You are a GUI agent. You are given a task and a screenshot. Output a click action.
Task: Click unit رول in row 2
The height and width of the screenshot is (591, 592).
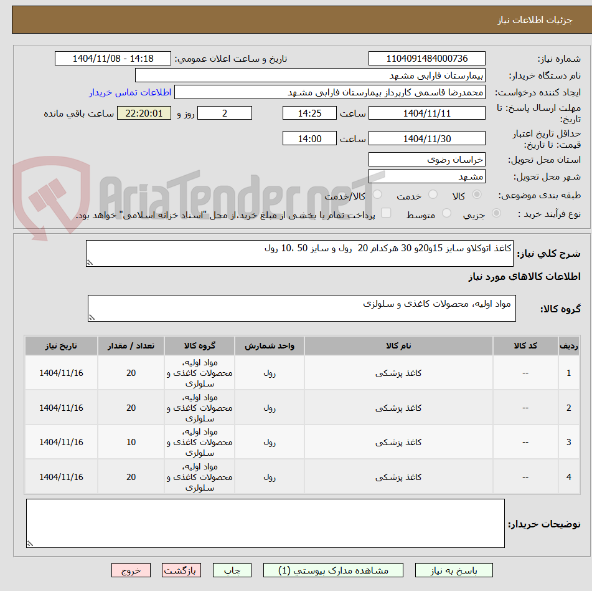coord(269,408)
